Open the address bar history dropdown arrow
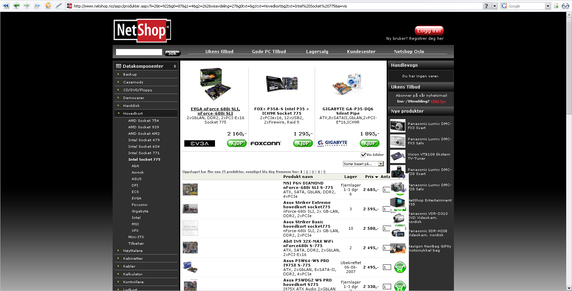Image resolution: width=572 pixels, height=291 pixels. click(494, 6)
